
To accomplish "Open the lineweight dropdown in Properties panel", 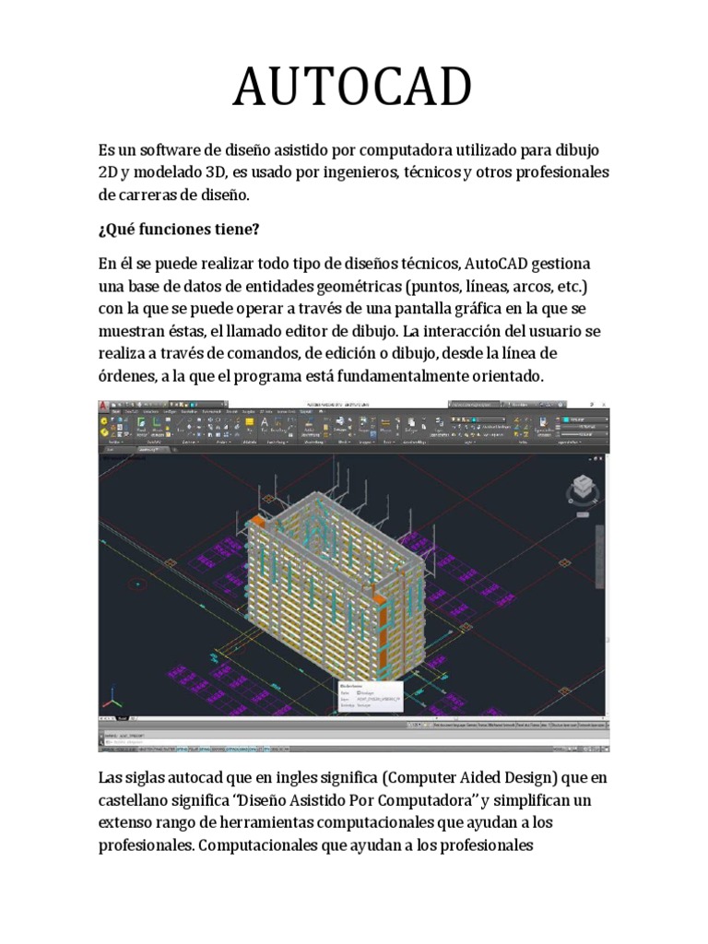I will click(584, 427).
